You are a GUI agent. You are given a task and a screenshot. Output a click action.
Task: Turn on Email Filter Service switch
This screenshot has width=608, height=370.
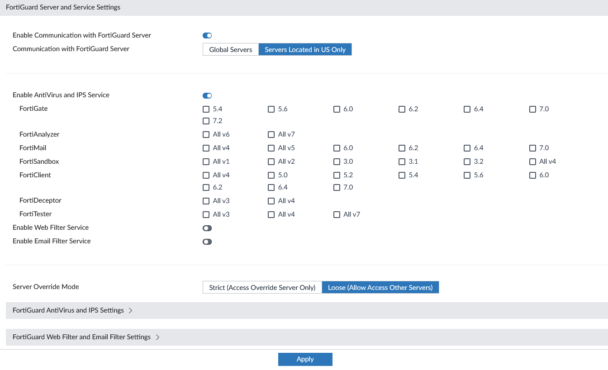[207, 242]
